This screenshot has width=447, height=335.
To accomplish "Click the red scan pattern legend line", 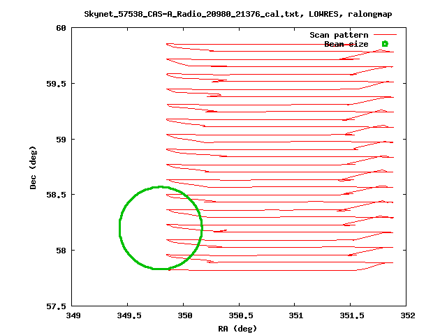I will (x=385, y=35).
